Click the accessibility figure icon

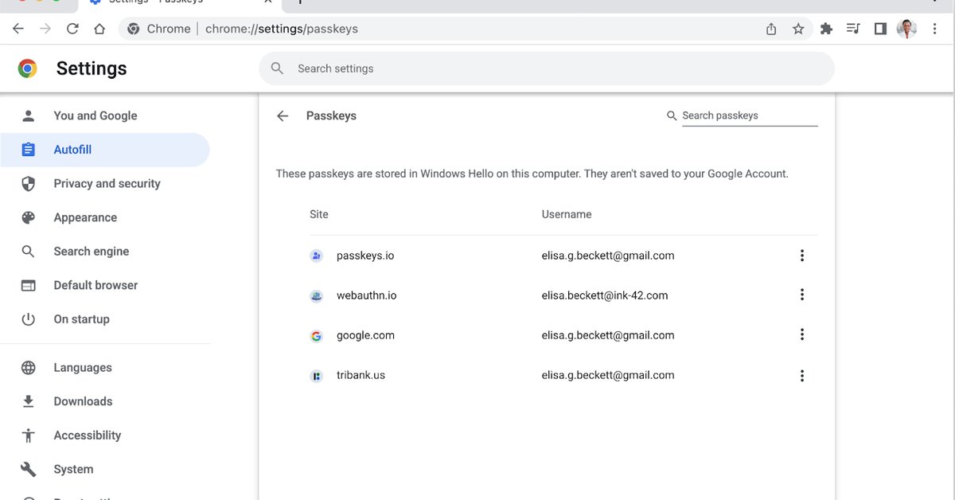[29, 435]
